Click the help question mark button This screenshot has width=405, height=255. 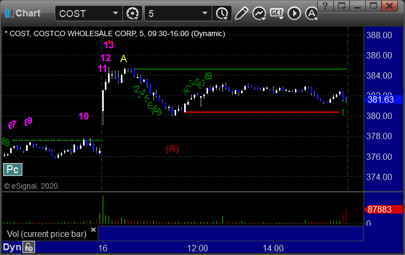[325, 6]
